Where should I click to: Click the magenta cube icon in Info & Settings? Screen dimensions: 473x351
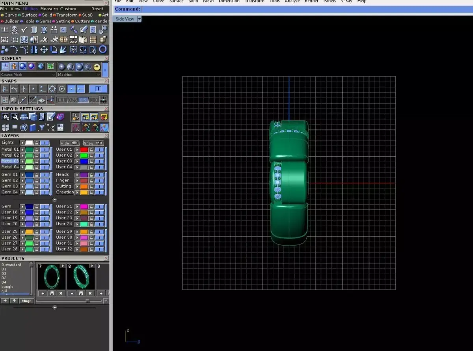tap(60, 117)
